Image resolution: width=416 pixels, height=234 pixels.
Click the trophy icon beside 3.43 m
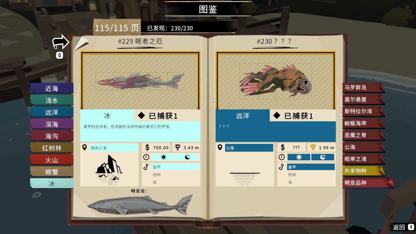tap(178, 148)
